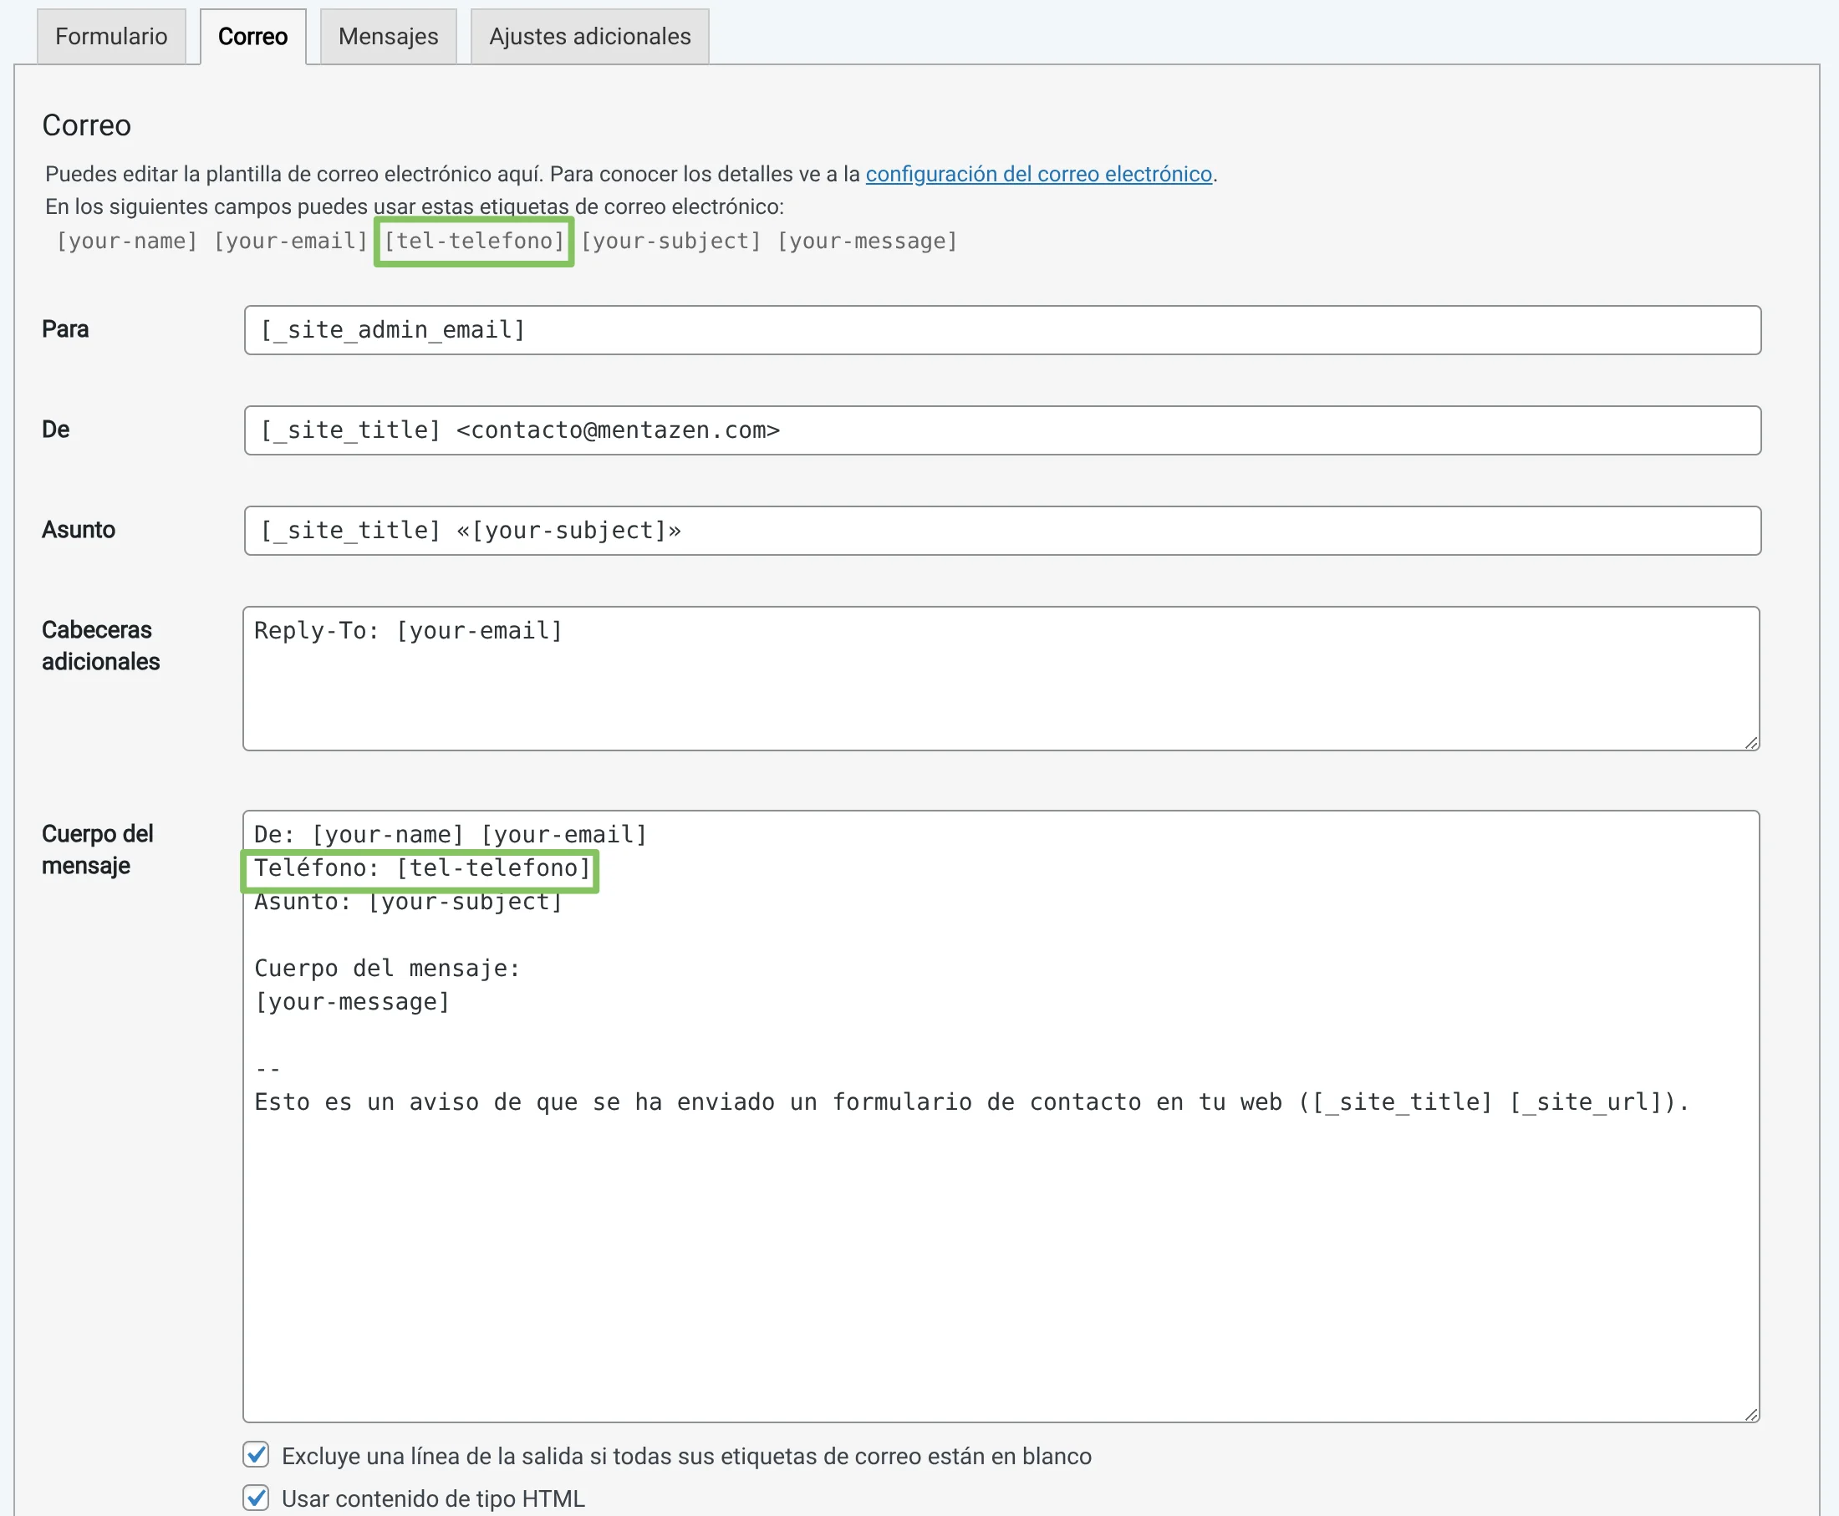The height and width of the screenshot is (1516, 1839).
Task: Follow the configuración del correo electrónico link
Action: pos(1038,174)
